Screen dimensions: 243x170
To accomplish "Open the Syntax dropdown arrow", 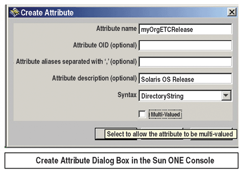I will [226, 96].
